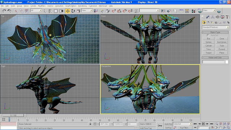Screen dimensions: 231x130
Task: Open the Material Editor spheres icon
Action: click(193, 11)
